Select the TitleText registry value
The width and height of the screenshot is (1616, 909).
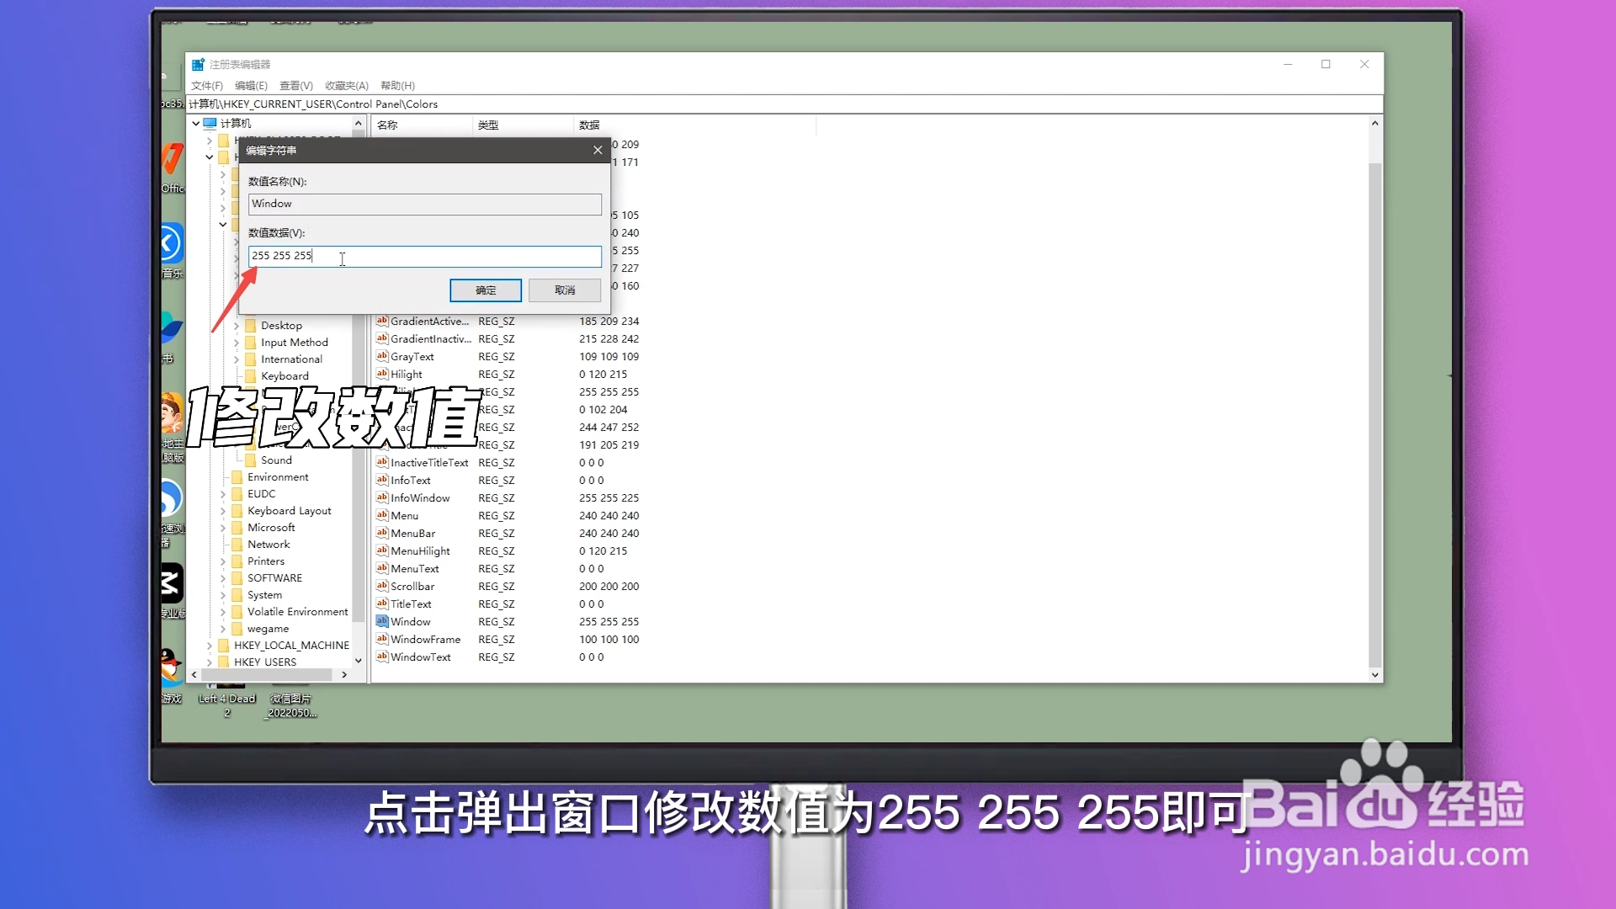click(x=411, y=603)
